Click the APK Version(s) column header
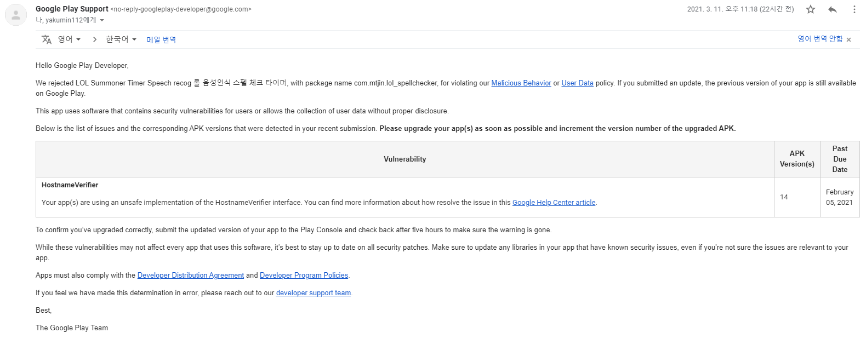The width and height of the screenshot is (866, 350). pos(797,159)
